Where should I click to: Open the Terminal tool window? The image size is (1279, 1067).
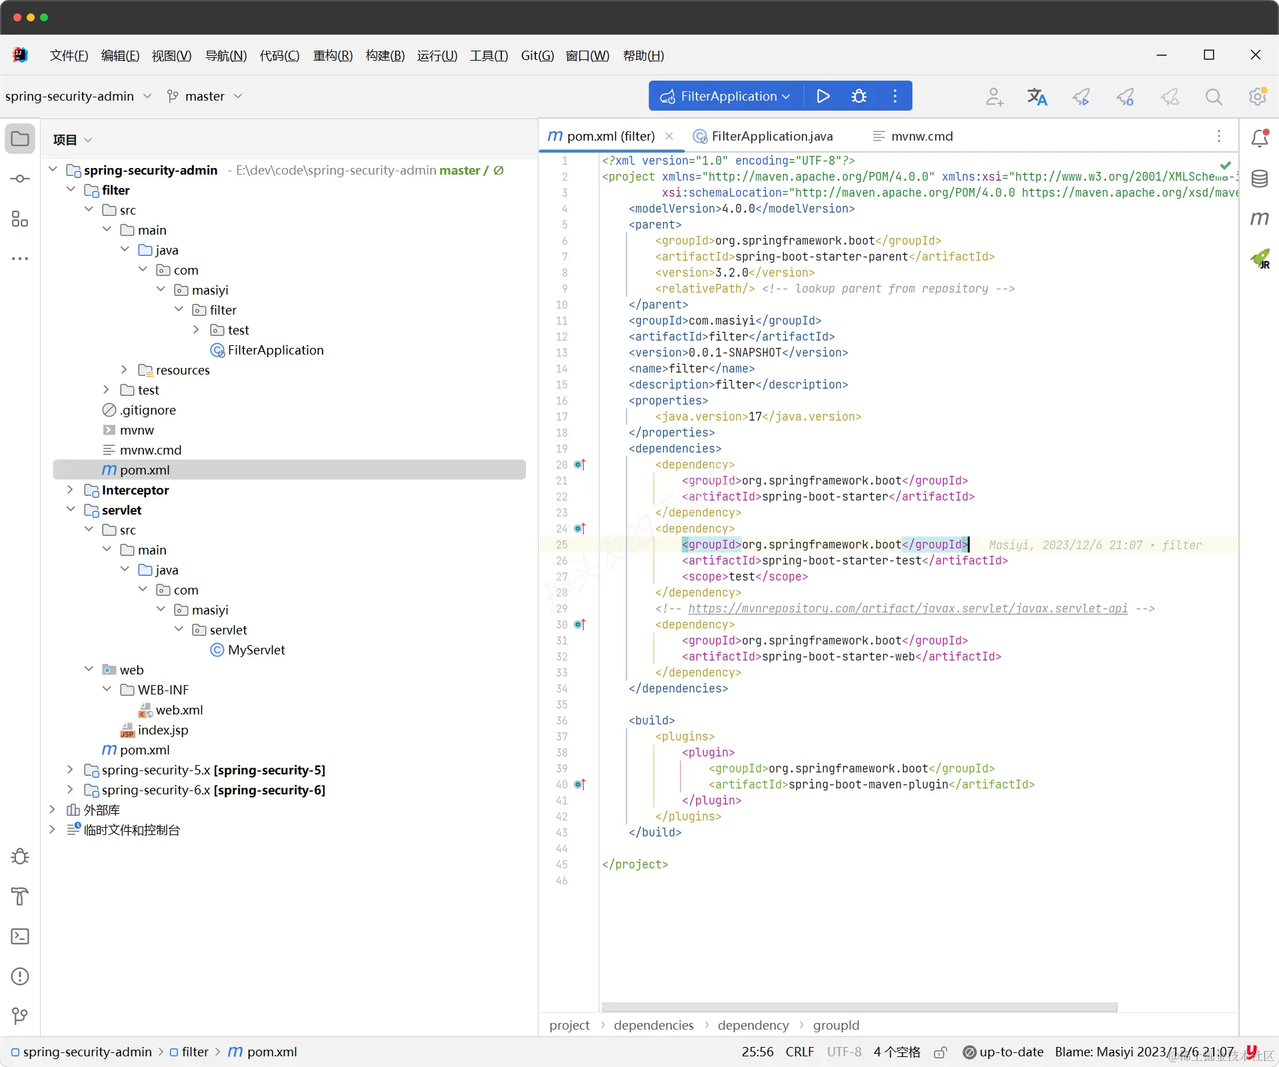click(20, 936)
